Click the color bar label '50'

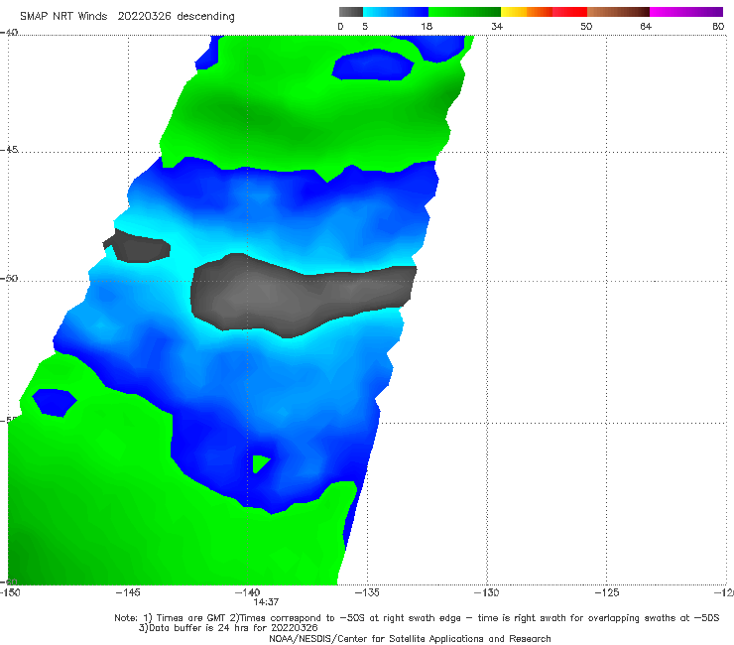[x=586, y=26]
